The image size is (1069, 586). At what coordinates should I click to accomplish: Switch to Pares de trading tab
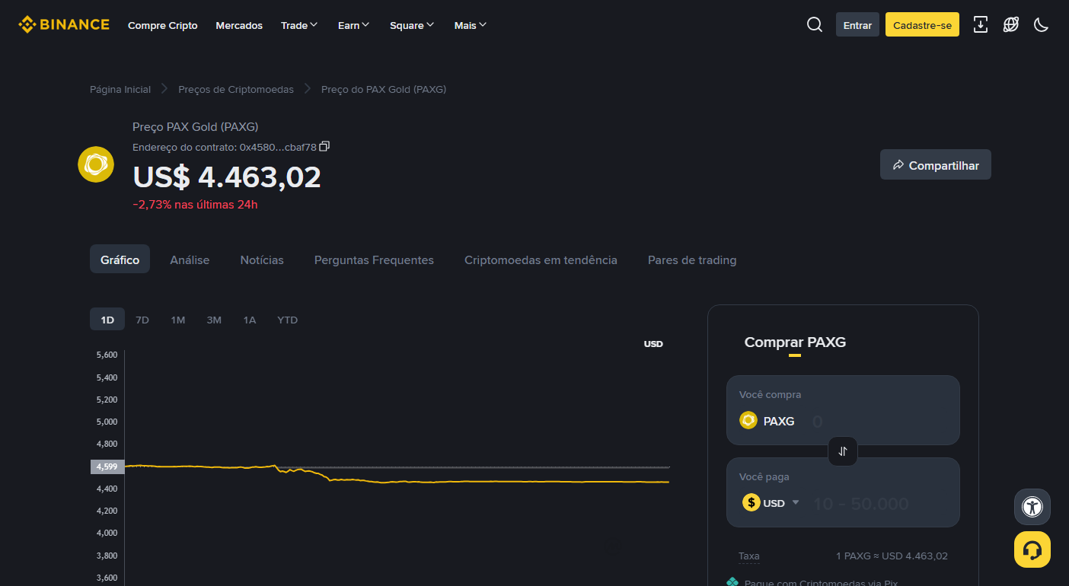tap(692, 260)
